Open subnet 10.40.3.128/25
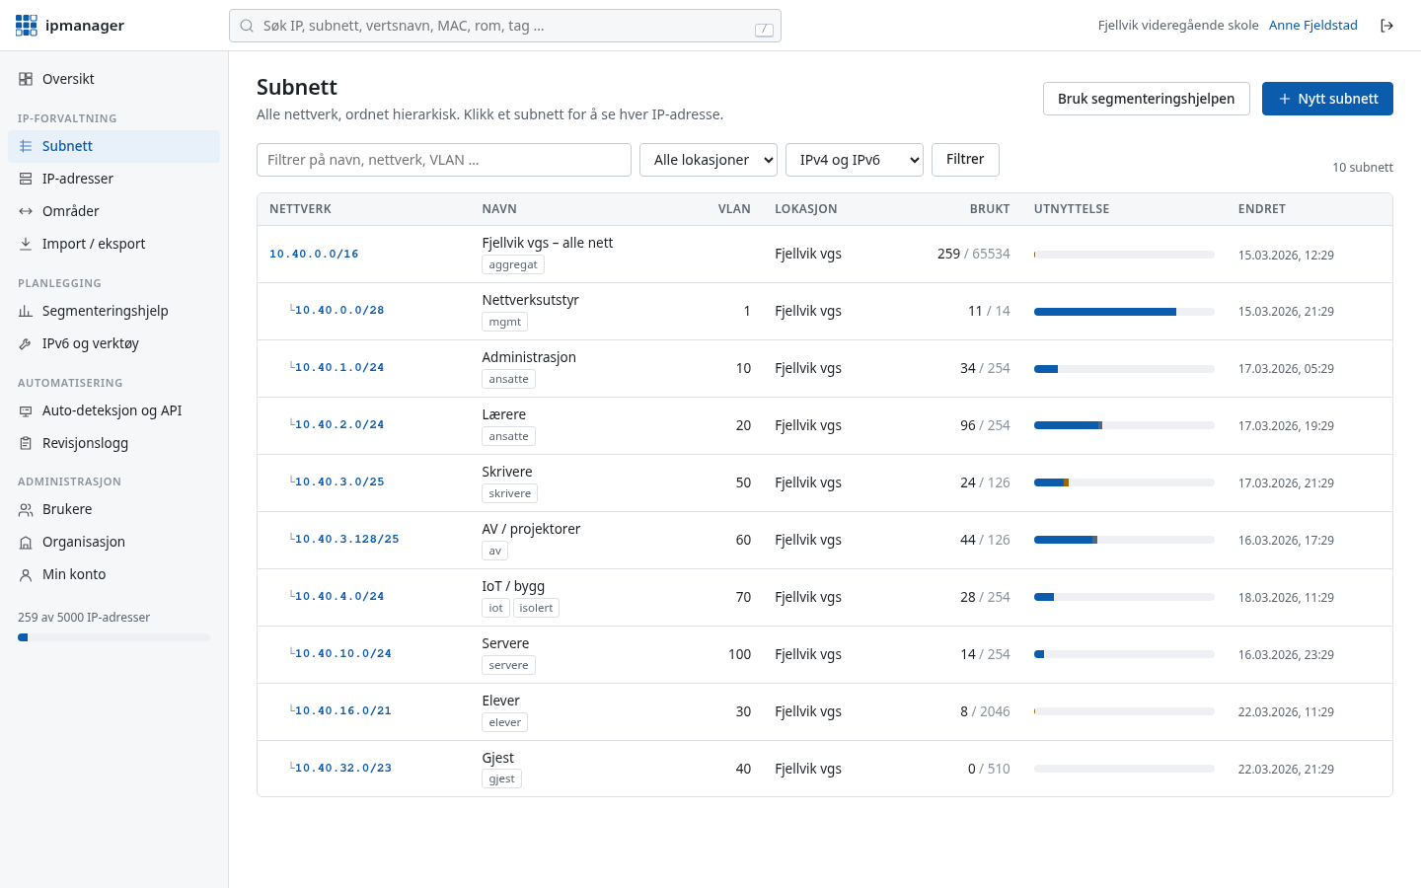 click(x=346, y=539)
